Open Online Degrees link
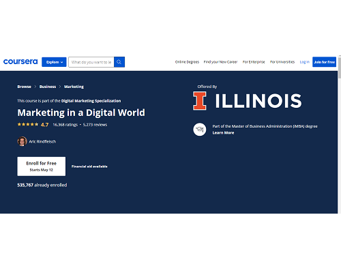The height and width of the screenshot is (273, 341). pos(187,62)
